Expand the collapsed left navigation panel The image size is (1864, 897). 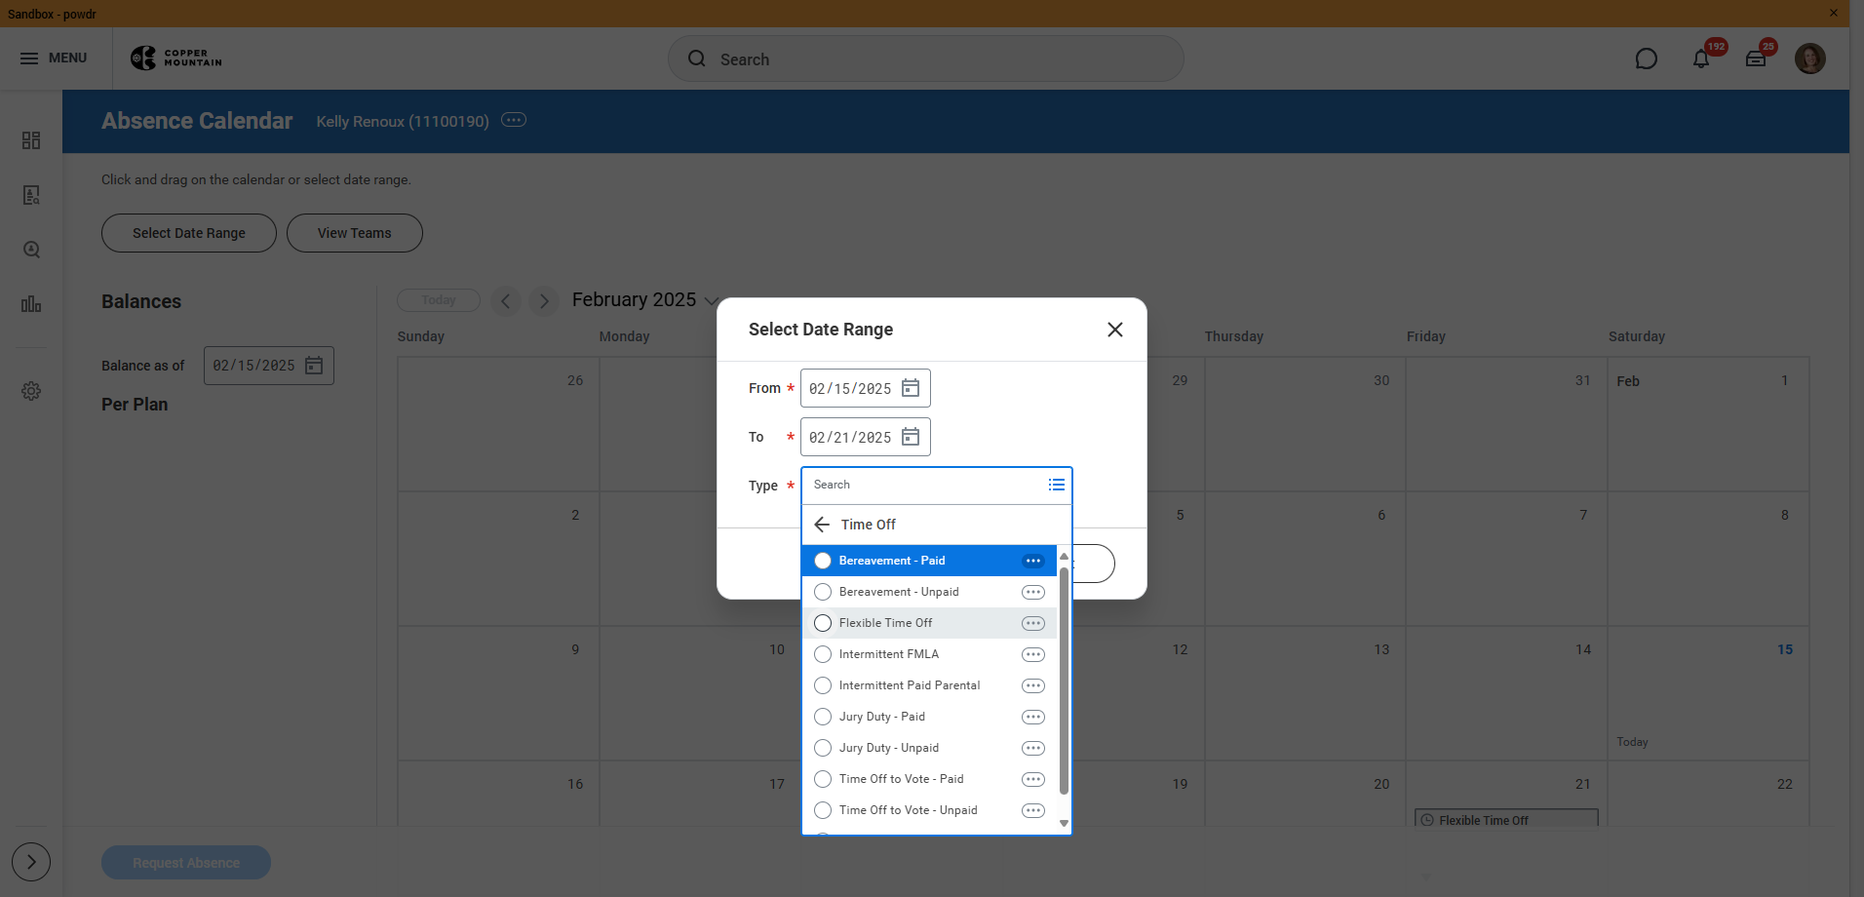click(x=31, y=862)
